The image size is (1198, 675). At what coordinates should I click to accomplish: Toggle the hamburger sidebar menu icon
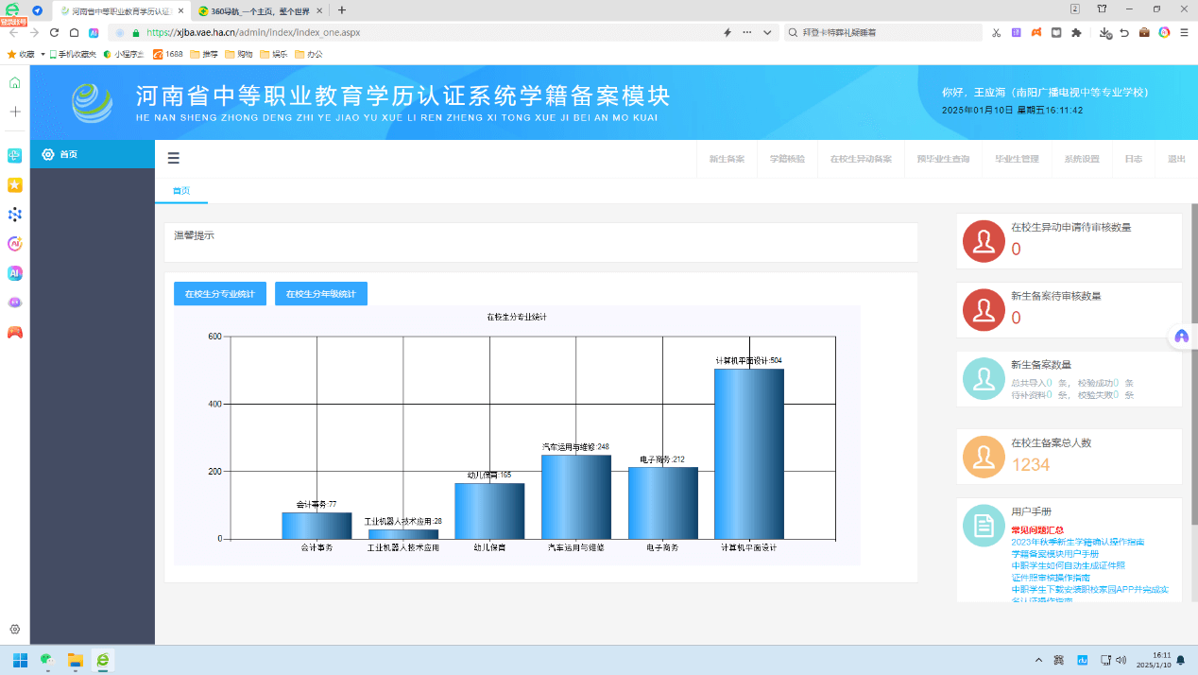click(173, 159)
